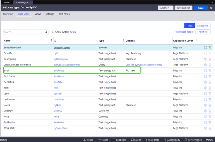Open Name column options menu

click(51, 41)
